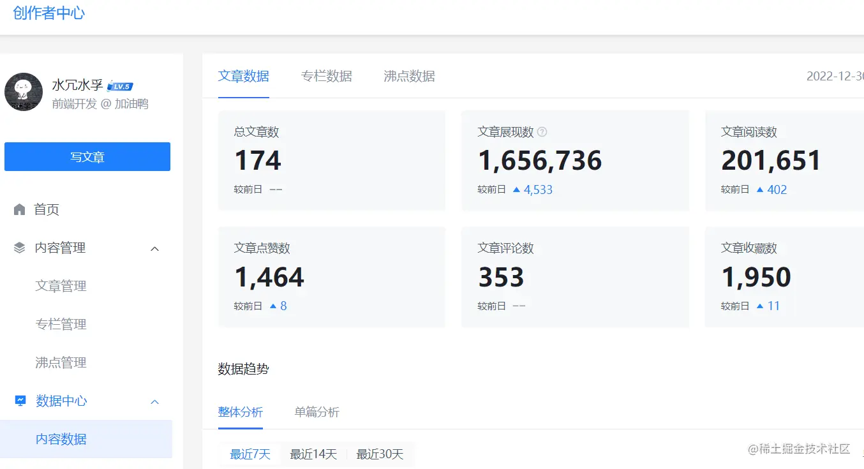Select 内容数据 in the sidebar
Screen dimensions: 864x469
coord(86,439)
